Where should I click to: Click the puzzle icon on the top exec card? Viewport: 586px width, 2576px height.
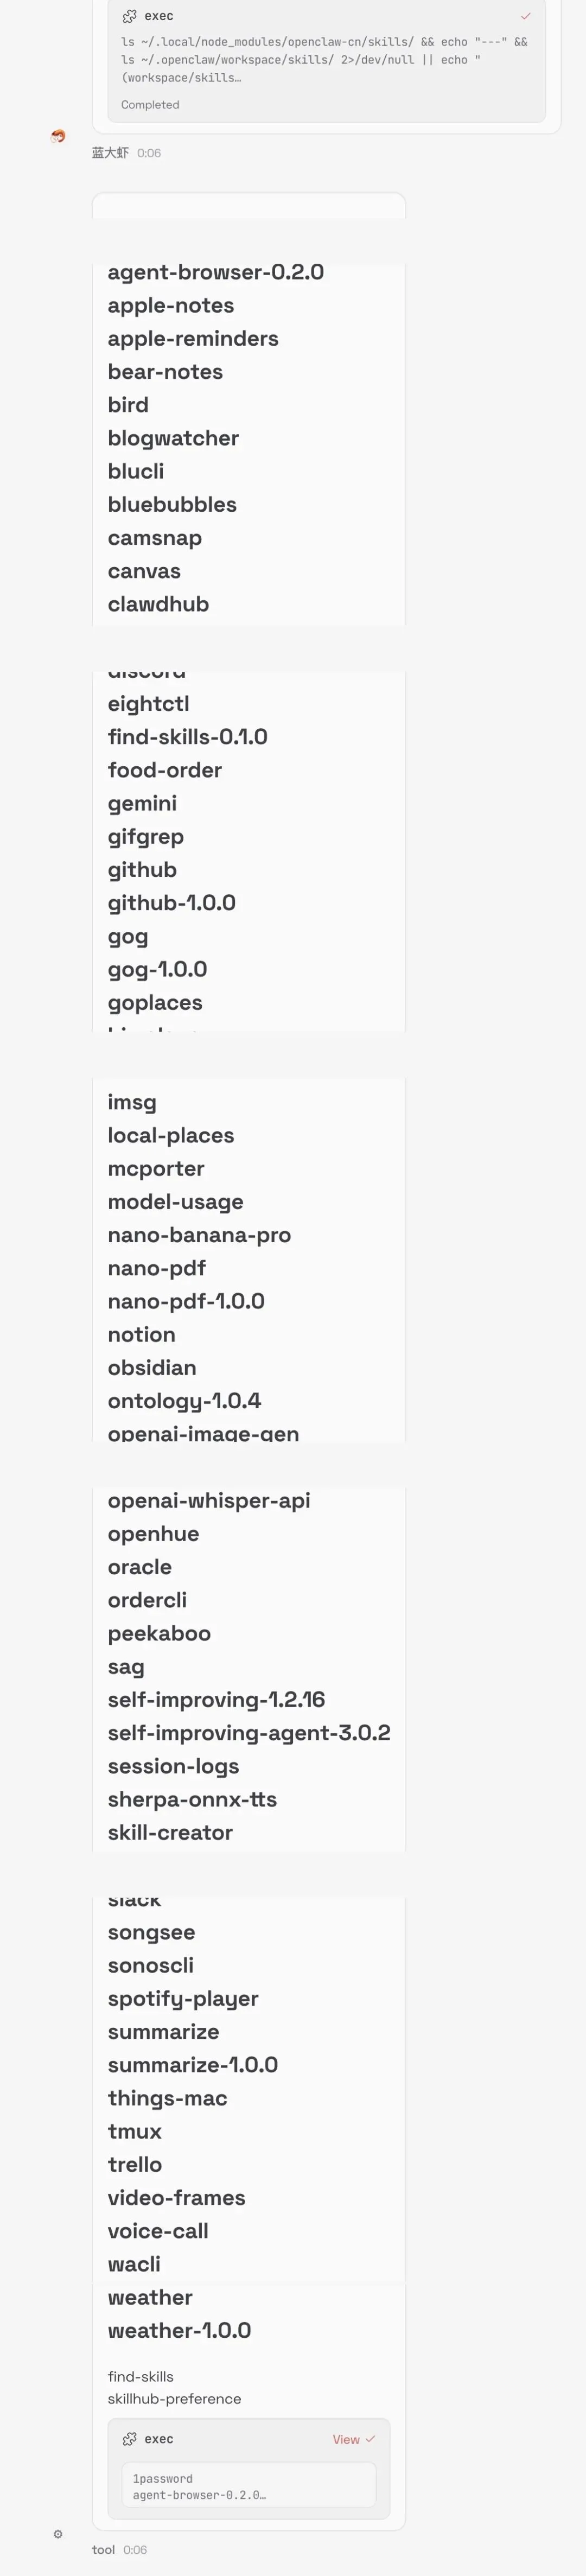(x=129, y=16)
